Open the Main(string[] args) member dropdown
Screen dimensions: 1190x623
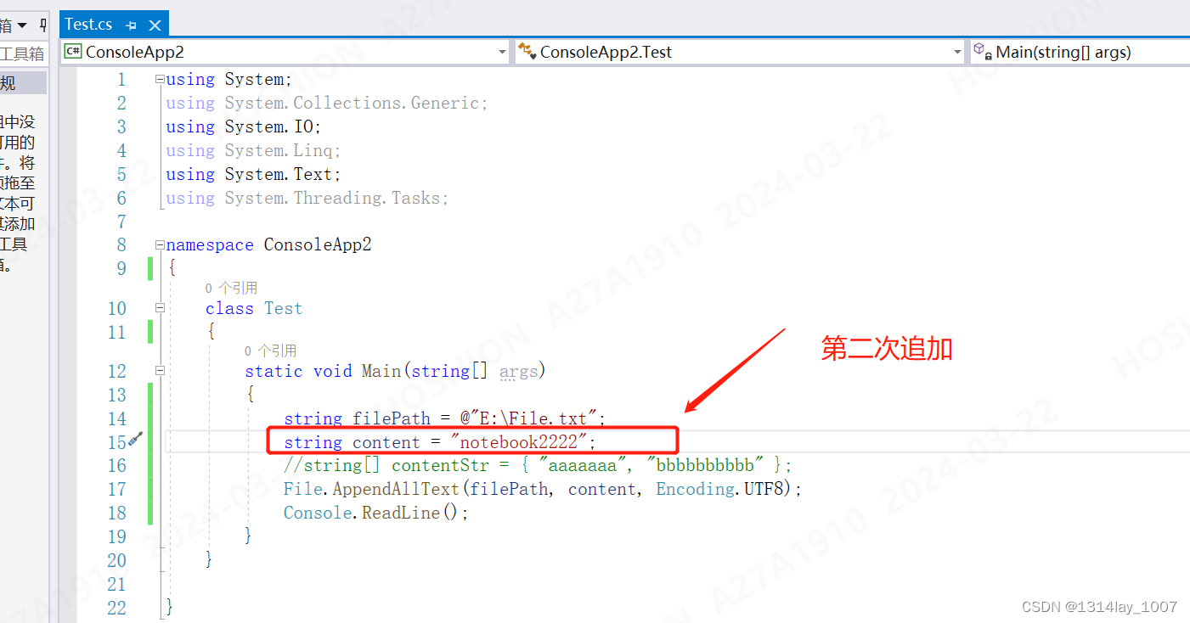click(1080, 52)
